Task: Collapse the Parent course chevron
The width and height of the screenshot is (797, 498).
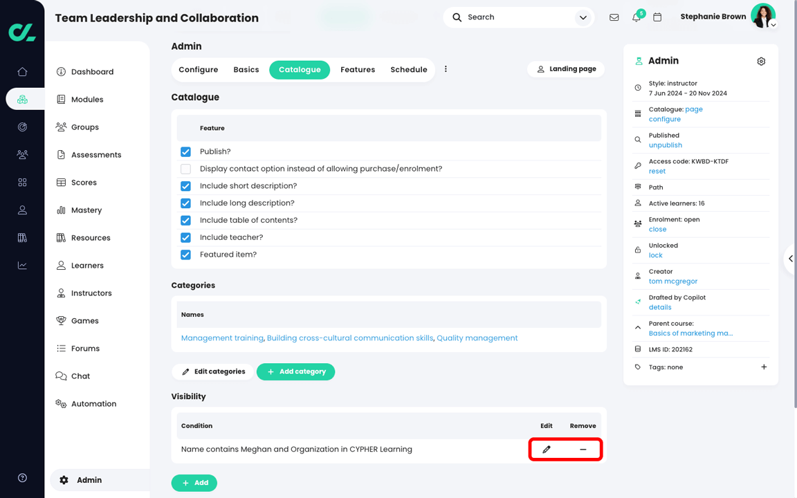Action: (638, 328)
